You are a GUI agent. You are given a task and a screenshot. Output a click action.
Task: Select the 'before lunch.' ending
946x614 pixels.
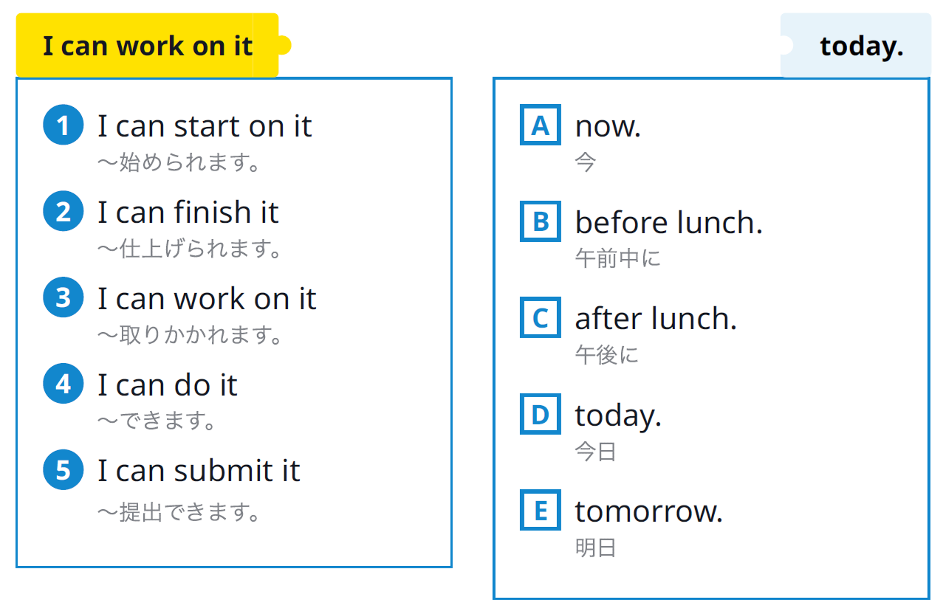(668, 222)
